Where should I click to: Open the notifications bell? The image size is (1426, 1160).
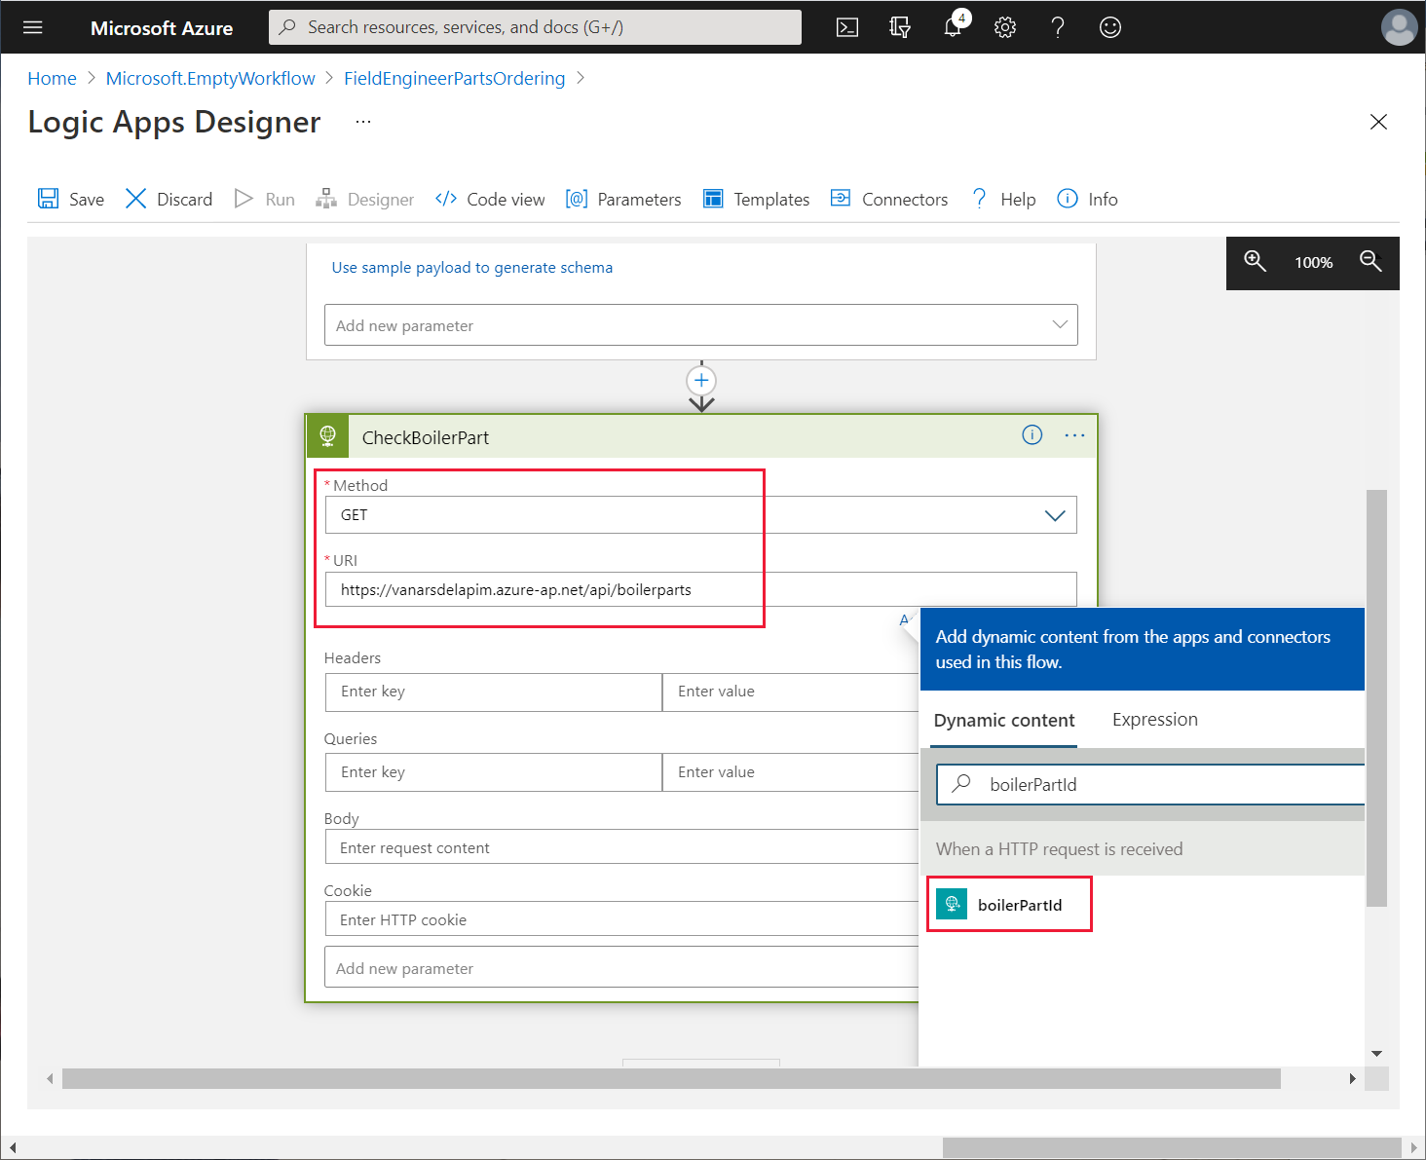(x=953, y=27)
